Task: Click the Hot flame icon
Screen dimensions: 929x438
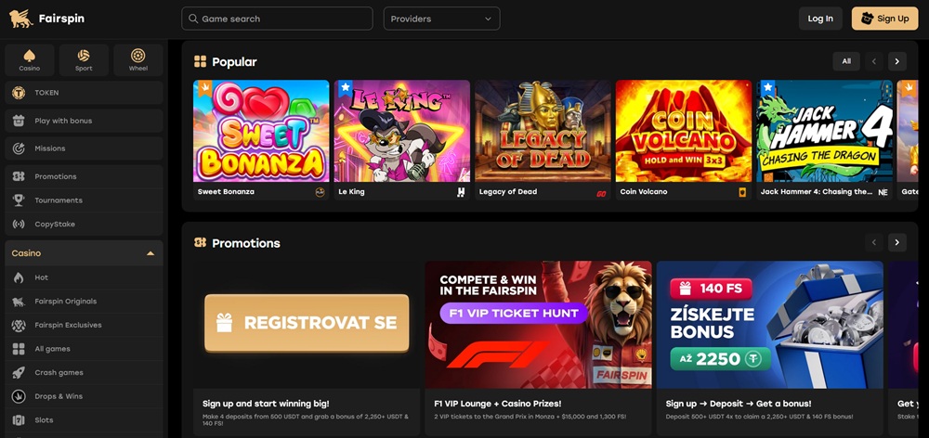Action: click(x=19, y=277)
